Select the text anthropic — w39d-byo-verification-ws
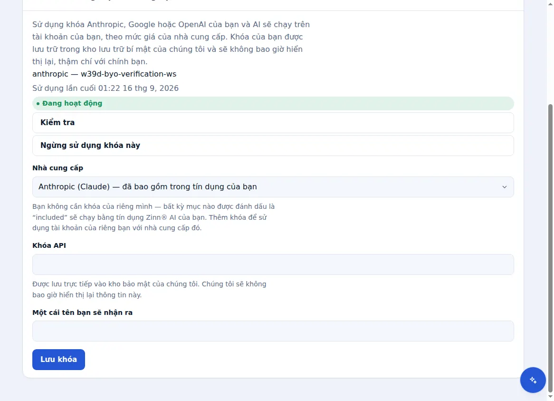 [104, 74]
